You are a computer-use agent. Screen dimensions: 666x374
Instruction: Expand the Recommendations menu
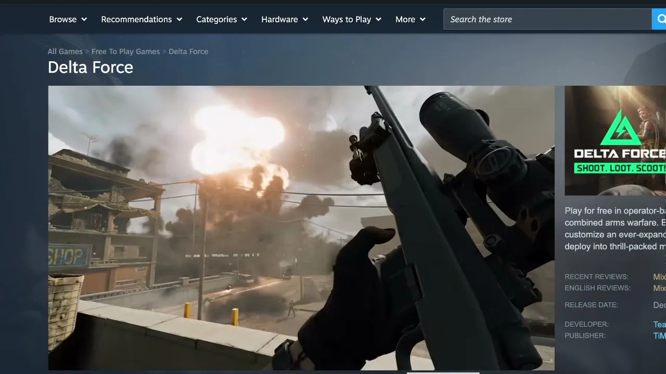tap(142, 19)
